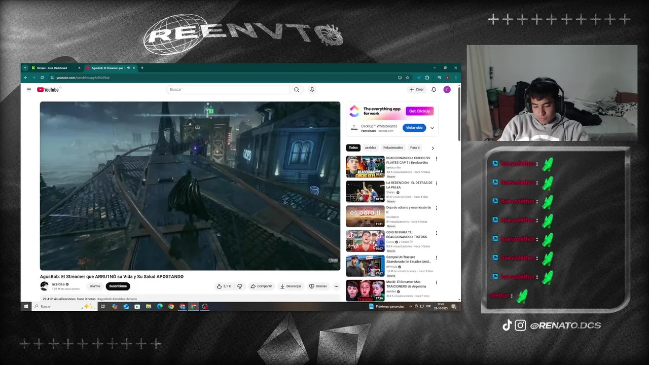
Task: Open Outlook from the taskbar
Action: pos(126,307)
